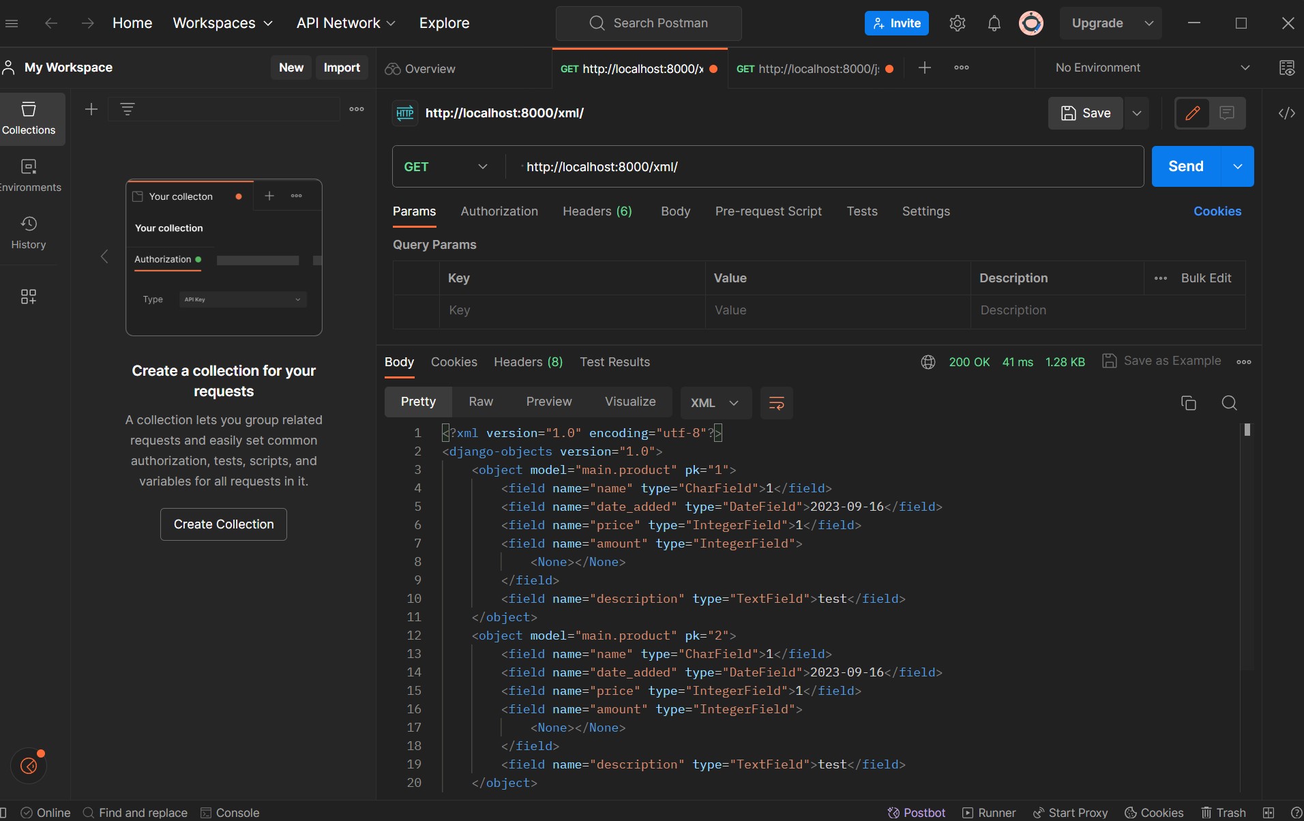1304x821 pixels.
Task: Add a new request tab
Action: [x=925, y=68]
